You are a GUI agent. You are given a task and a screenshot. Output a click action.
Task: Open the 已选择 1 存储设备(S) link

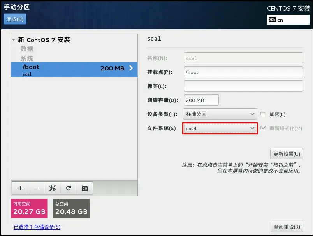[x=37, y=227]
